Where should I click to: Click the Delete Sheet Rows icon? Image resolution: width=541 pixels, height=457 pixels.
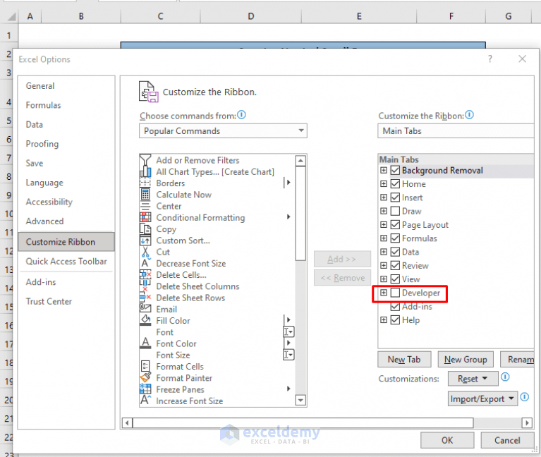point(145,298)
